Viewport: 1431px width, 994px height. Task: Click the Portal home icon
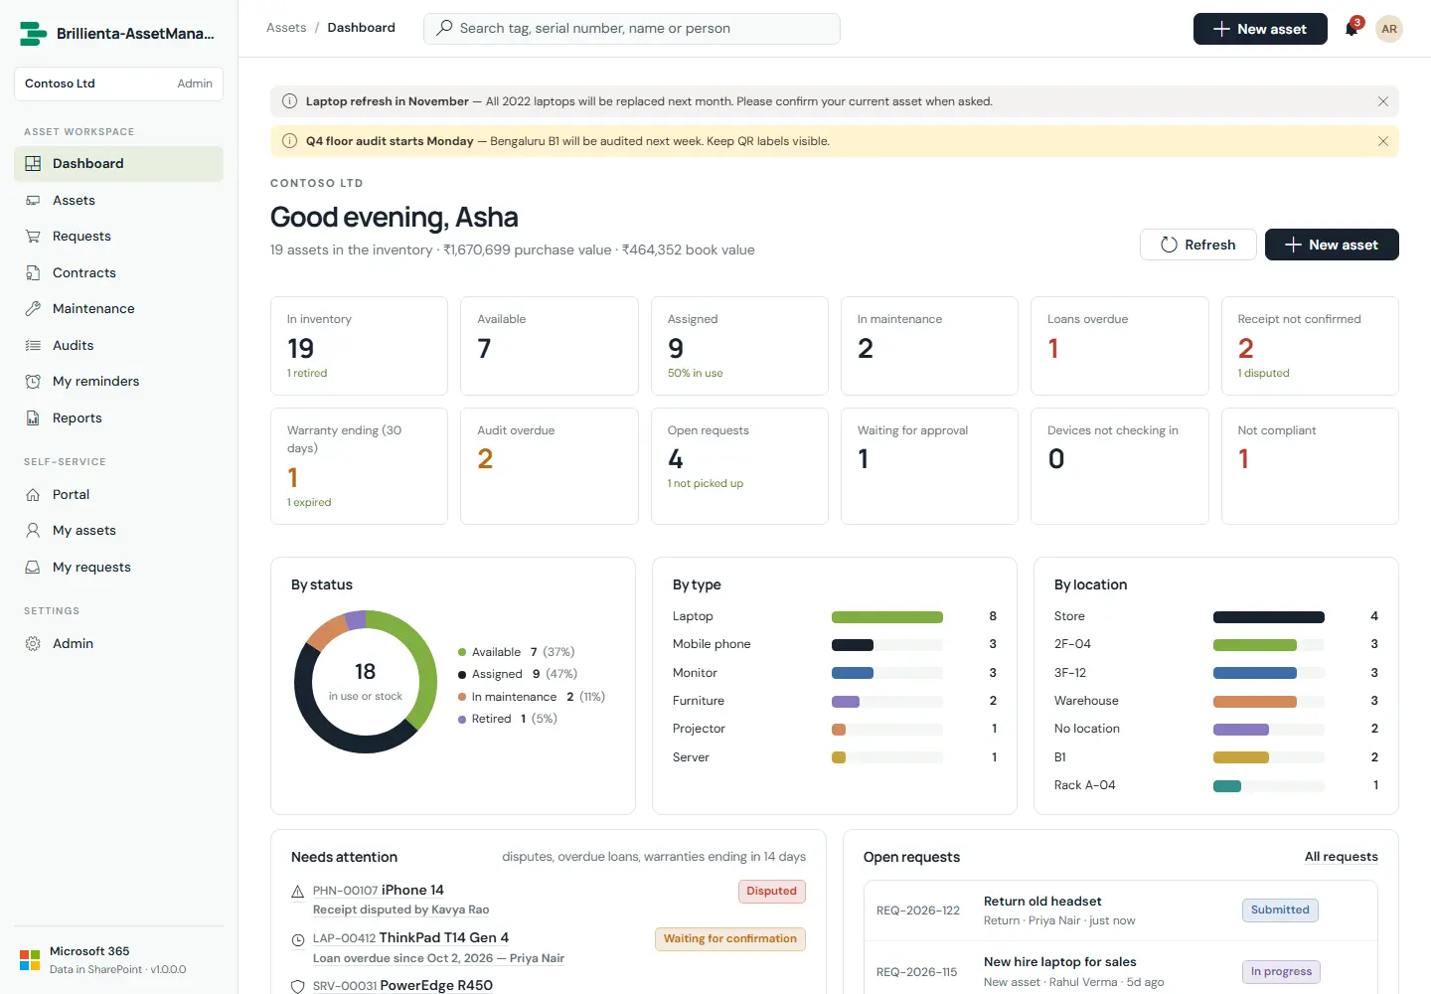[33, 495]
